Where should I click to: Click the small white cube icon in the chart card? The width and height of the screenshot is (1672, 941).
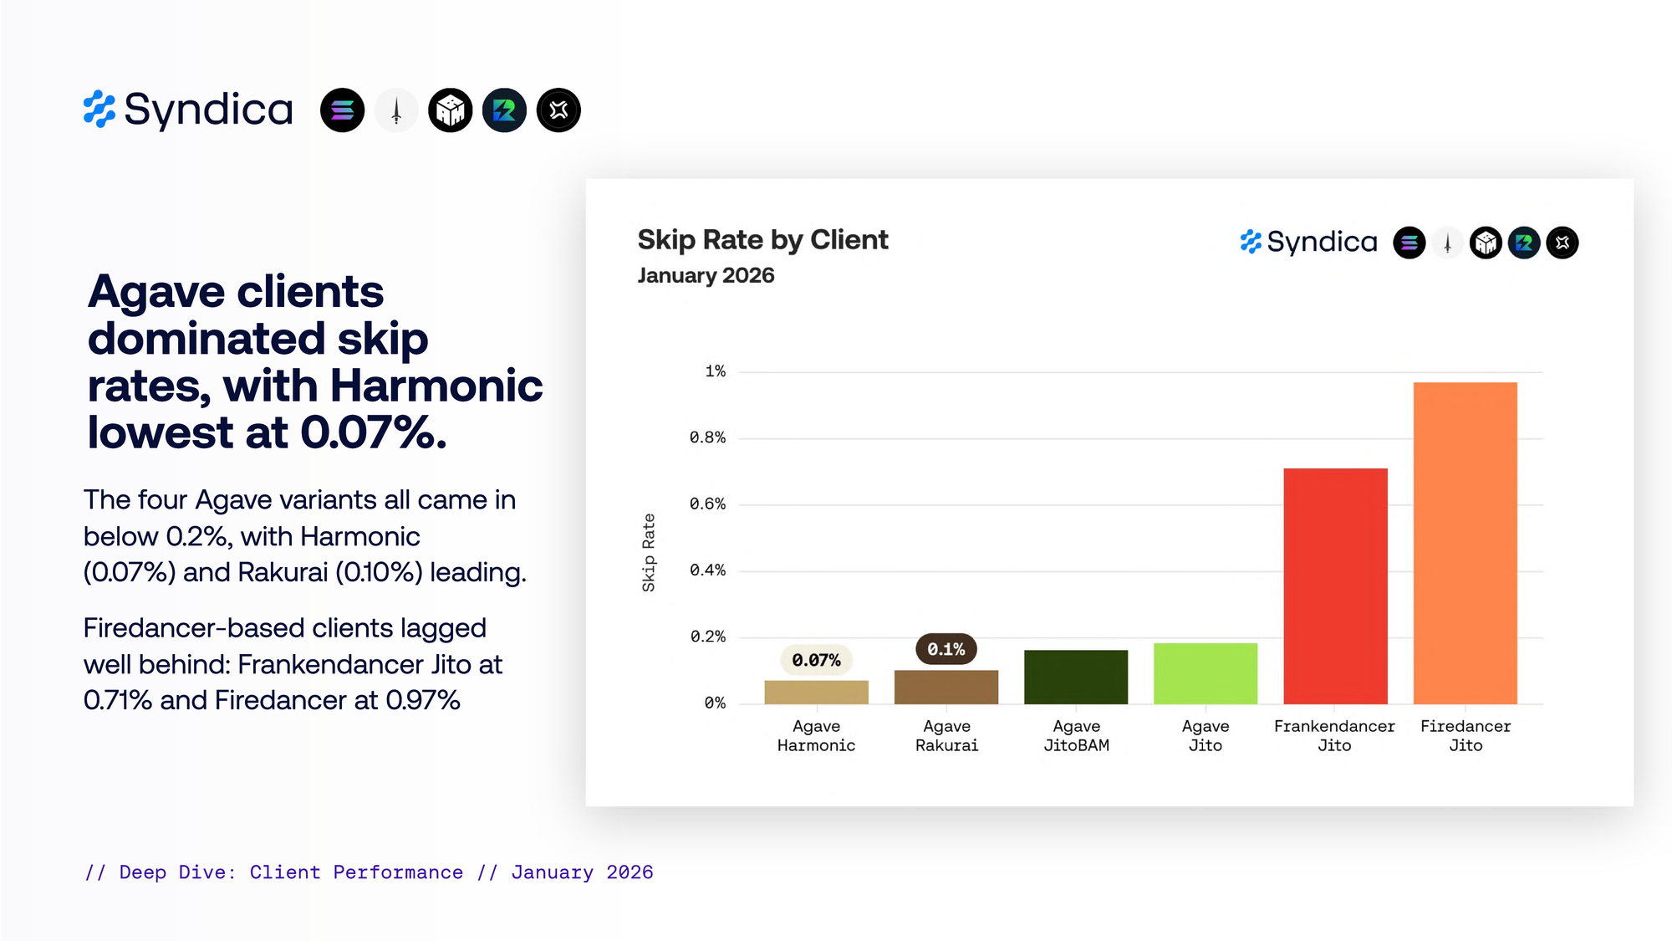[x=1486, y=243]
